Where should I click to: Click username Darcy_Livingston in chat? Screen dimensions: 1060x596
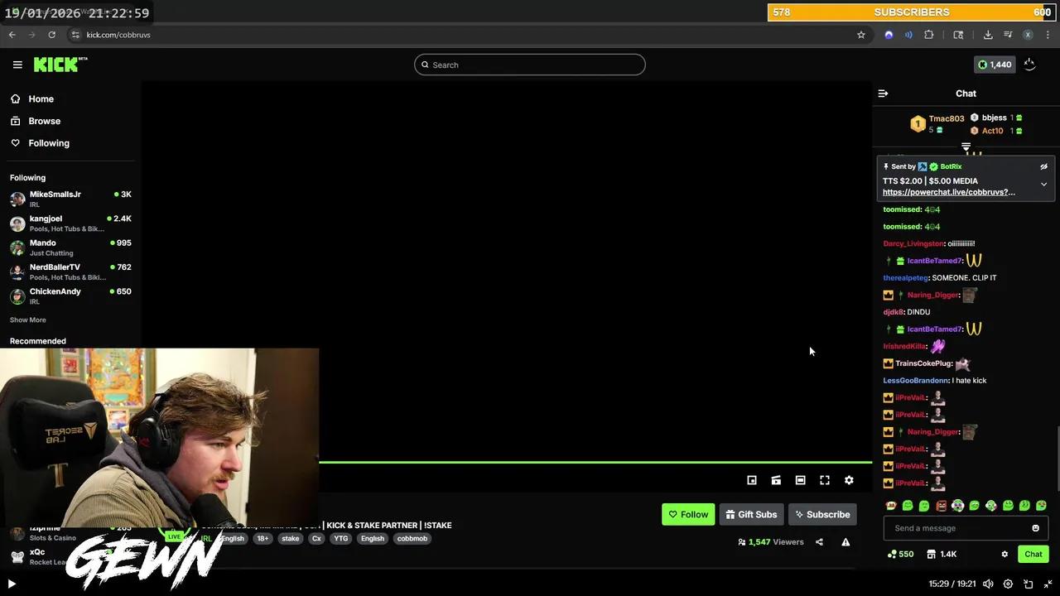click(913, 243)
